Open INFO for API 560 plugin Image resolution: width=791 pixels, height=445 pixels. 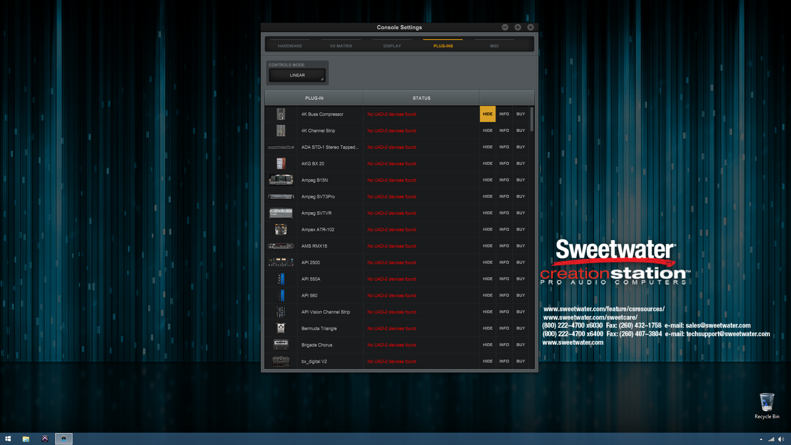click(504, 295)
